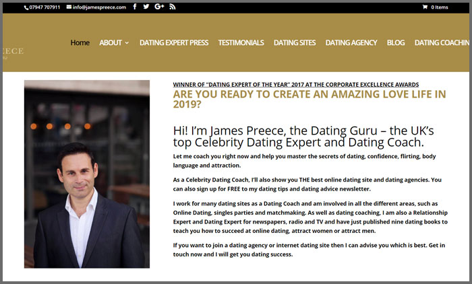Click the phone number 07947 707911
This screenshot has height=284, width=472.
pyautogui.click(x=45, y=7)
